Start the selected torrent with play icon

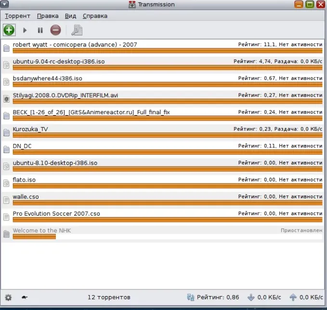point(25,30)
